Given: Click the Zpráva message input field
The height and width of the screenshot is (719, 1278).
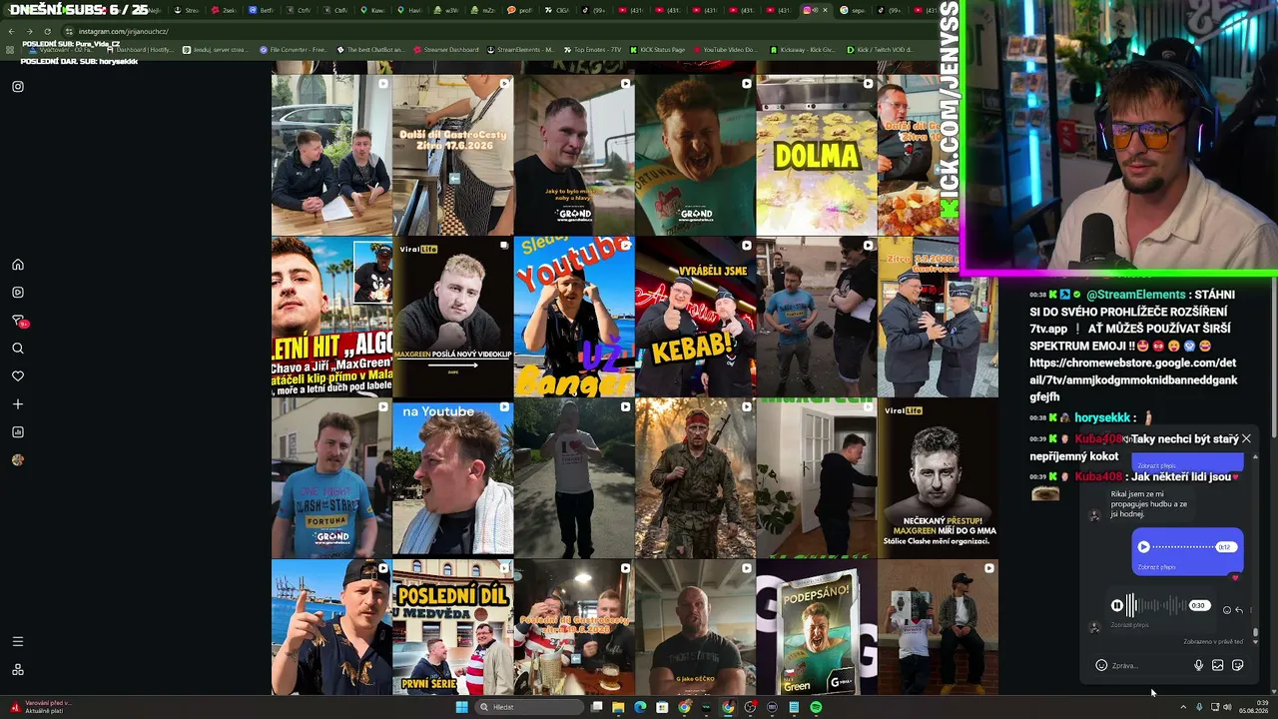Looking at the screenshot, I should coord(1148,665).
